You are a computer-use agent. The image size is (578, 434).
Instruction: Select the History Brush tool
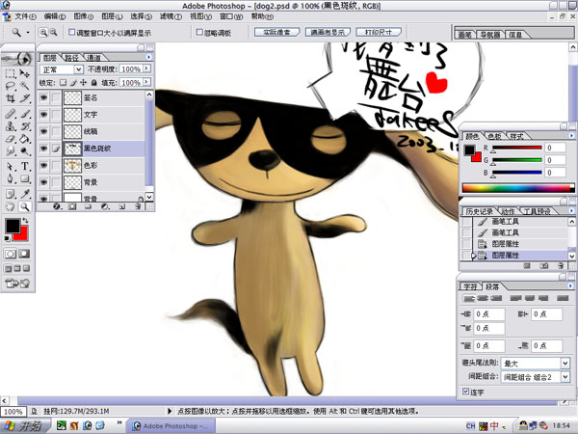[24, 126]
